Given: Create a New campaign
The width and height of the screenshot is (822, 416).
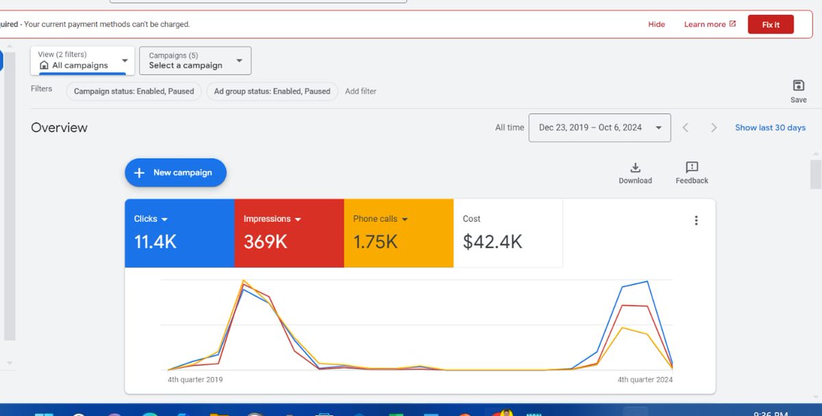Looking at the screenshot, I should [x=175, y=172].
